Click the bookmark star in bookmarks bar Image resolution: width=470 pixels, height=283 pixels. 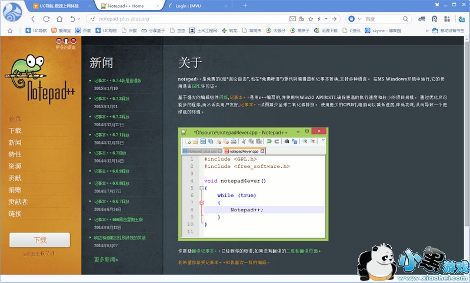10,30
